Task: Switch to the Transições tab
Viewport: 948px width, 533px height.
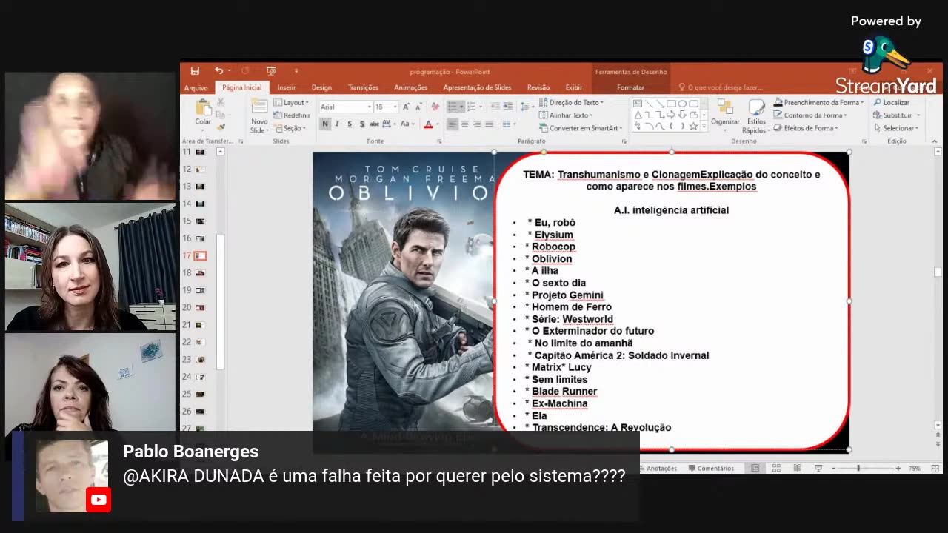Action: coord(363,87)
